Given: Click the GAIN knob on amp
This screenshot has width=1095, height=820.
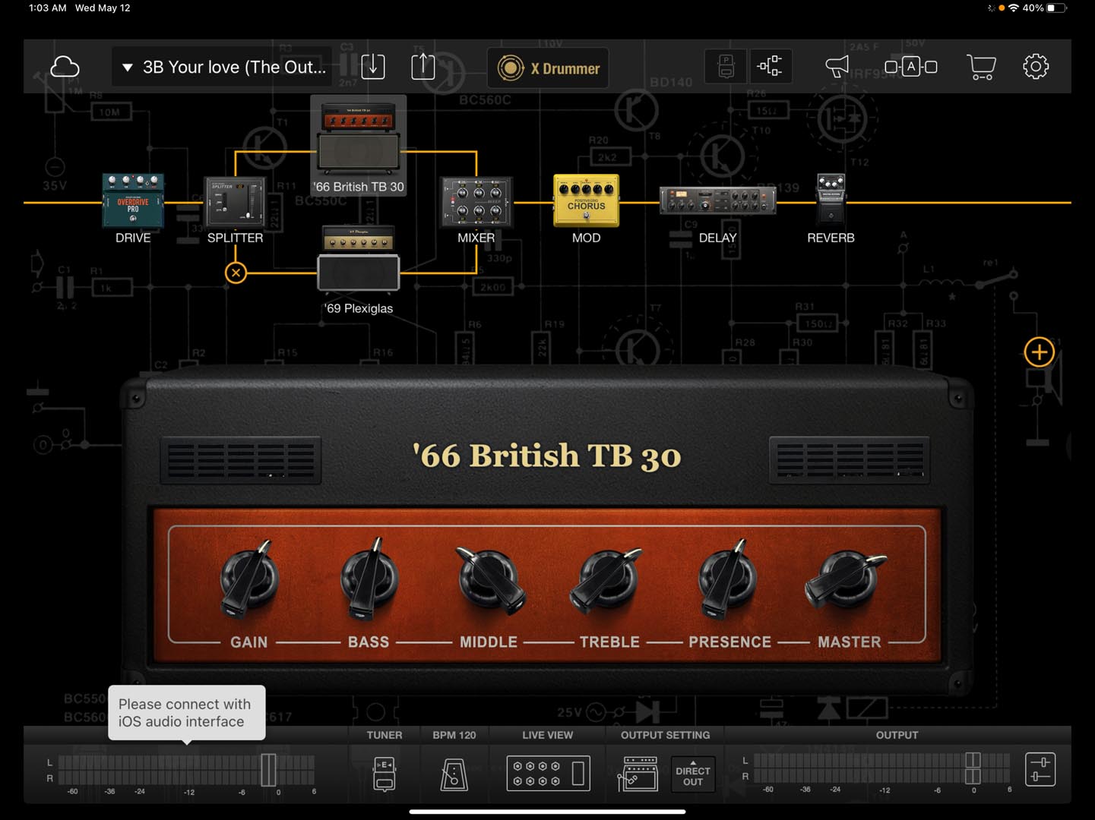Looking at the screenshot, I should pyautogui.click(x=249, y=580).
